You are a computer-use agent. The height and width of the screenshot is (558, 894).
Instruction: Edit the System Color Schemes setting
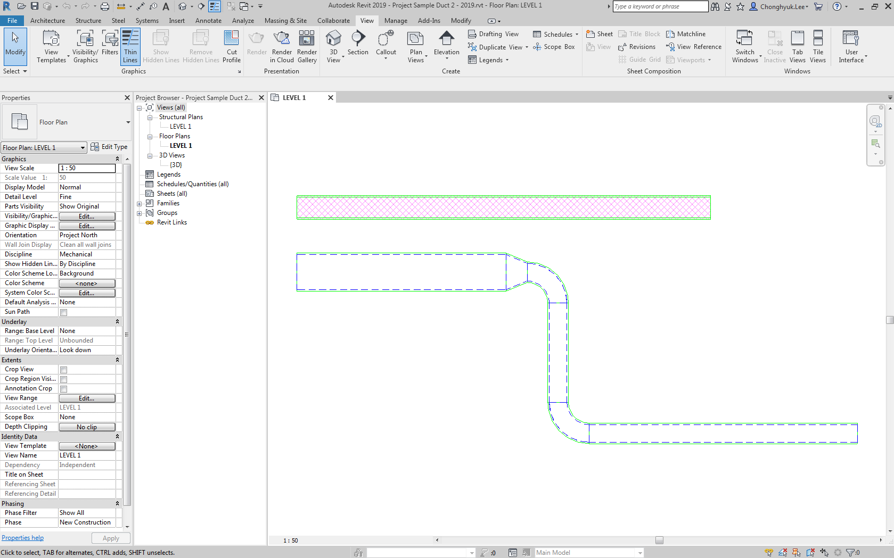click(x=87, y=293)
